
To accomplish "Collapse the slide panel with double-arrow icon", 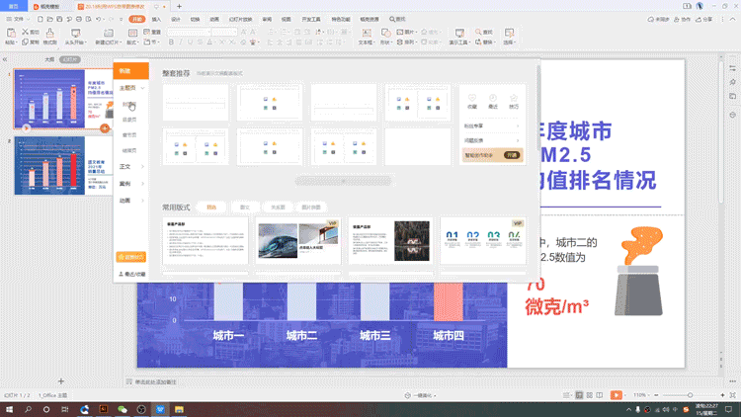I will 5,59.
